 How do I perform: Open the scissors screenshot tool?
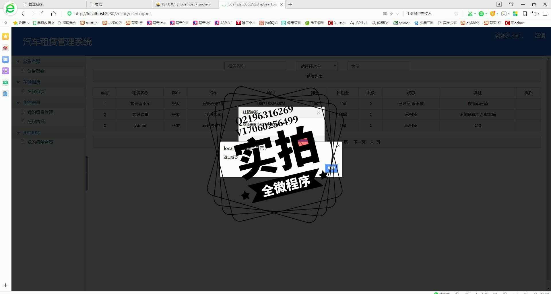[470, 13]
